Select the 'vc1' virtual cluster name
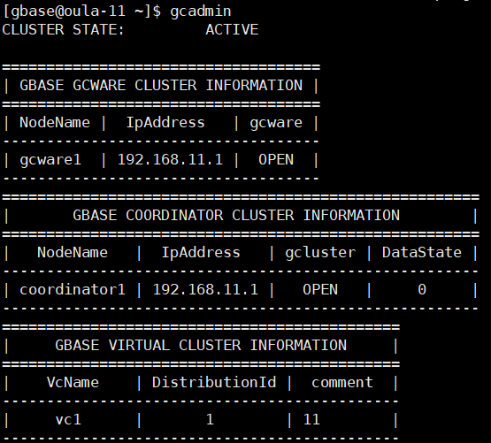Screen dimensions: 491x443 [x=68, y=419]
